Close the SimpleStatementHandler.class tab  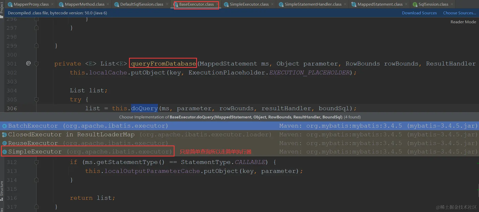pos(345,4)
